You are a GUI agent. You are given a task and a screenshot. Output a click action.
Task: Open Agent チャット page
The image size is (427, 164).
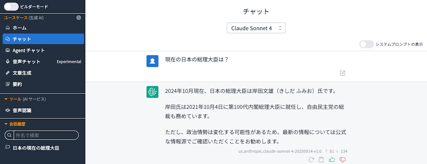click(28, 50)
